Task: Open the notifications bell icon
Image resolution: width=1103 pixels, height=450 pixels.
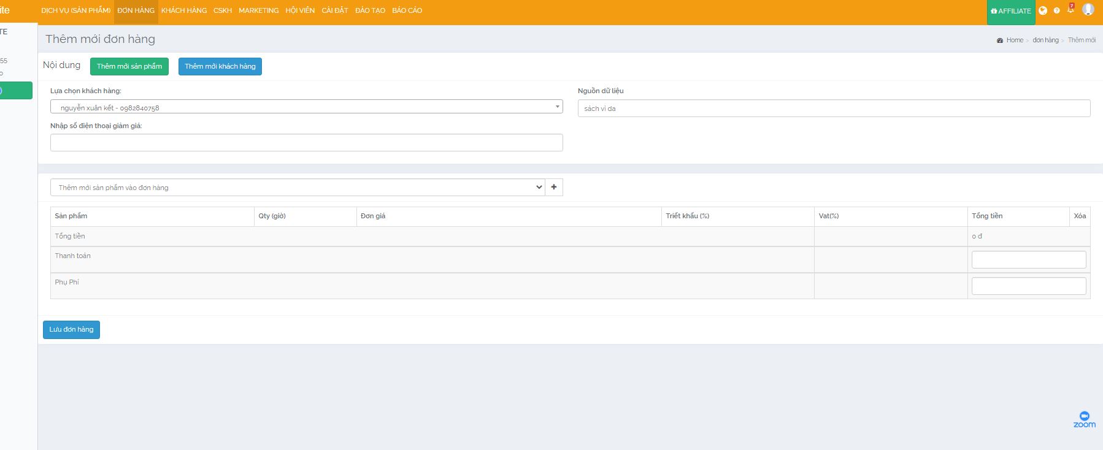Action: pos(1070,10)
